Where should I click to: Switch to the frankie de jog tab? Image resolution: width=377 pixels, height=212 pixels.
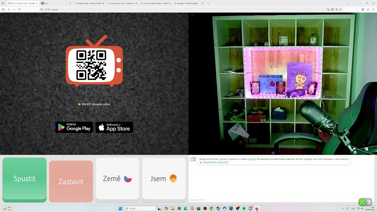pyautogui.click(x=90, y=3)
